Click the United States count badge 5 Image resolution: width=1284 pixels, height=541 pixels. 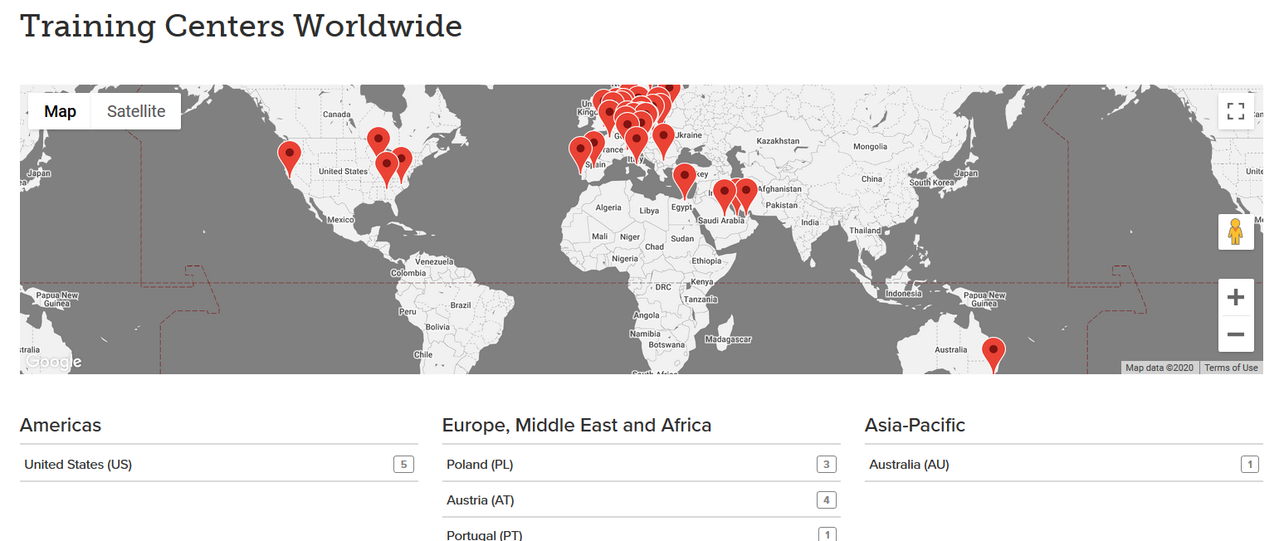403,464
